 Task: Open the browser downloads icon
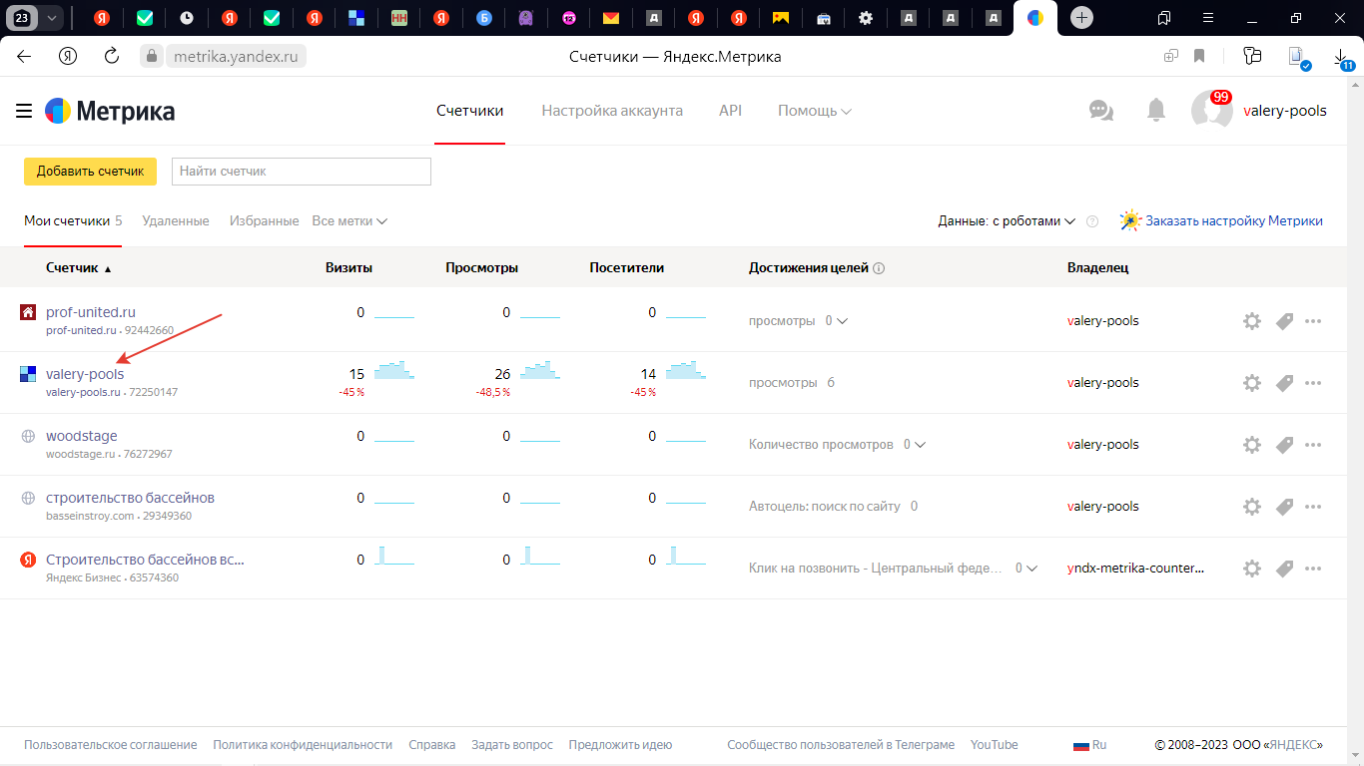tap(1341, 57)
